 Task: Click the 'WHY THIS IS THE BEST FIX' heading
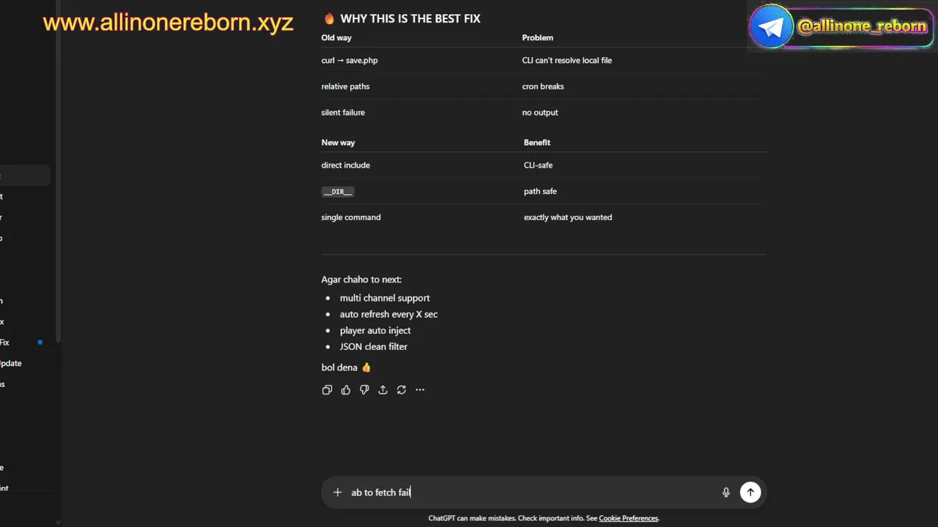click(410, 19)
